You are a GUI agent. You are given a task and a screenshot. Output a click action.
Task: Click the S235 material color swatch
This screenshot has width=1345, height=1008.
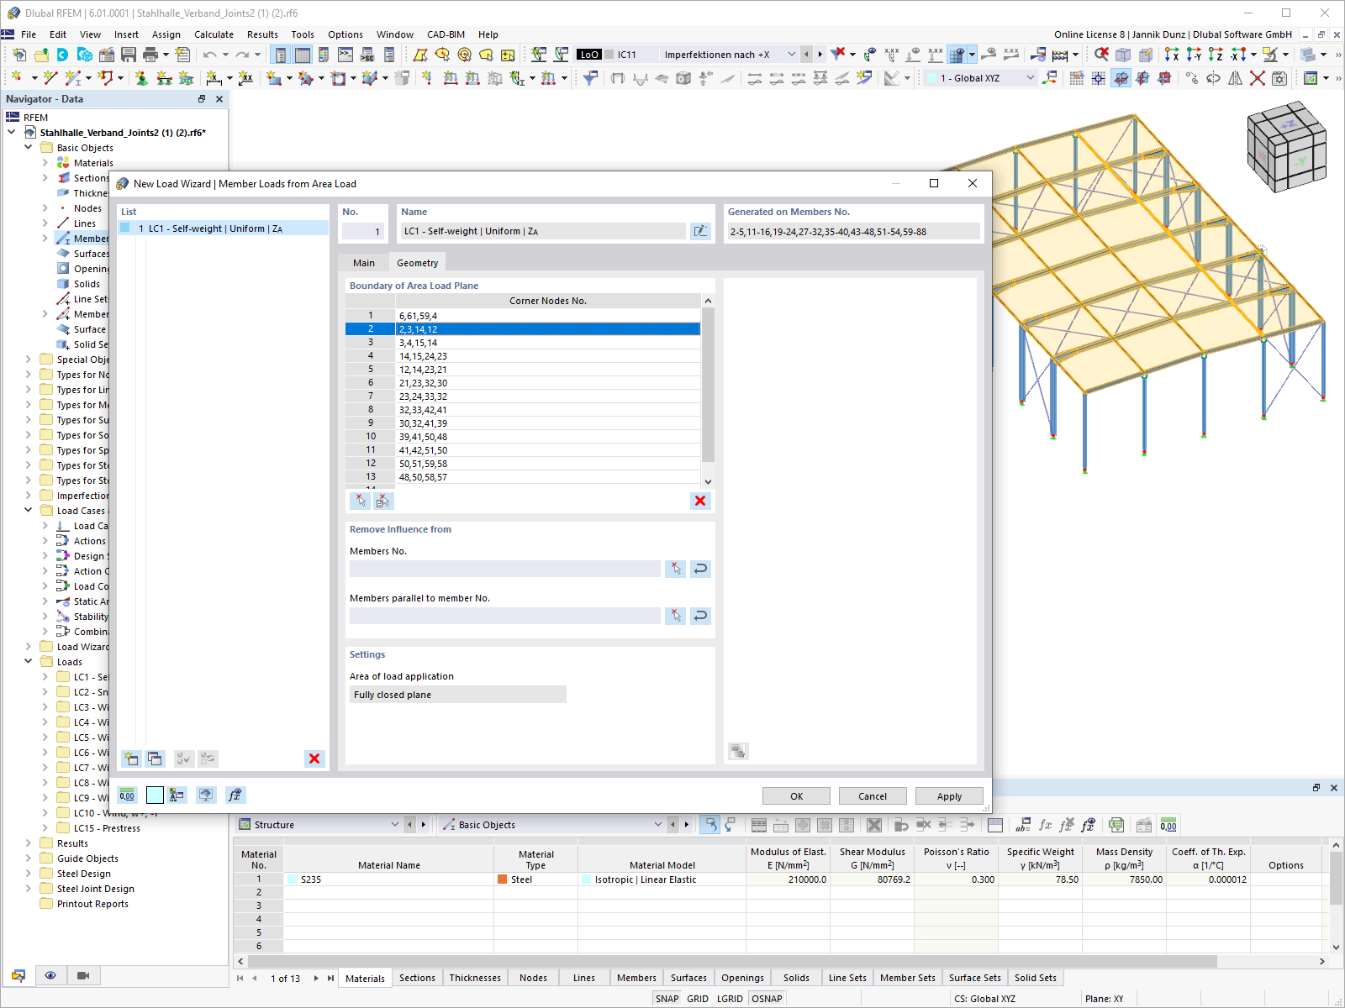292,879
